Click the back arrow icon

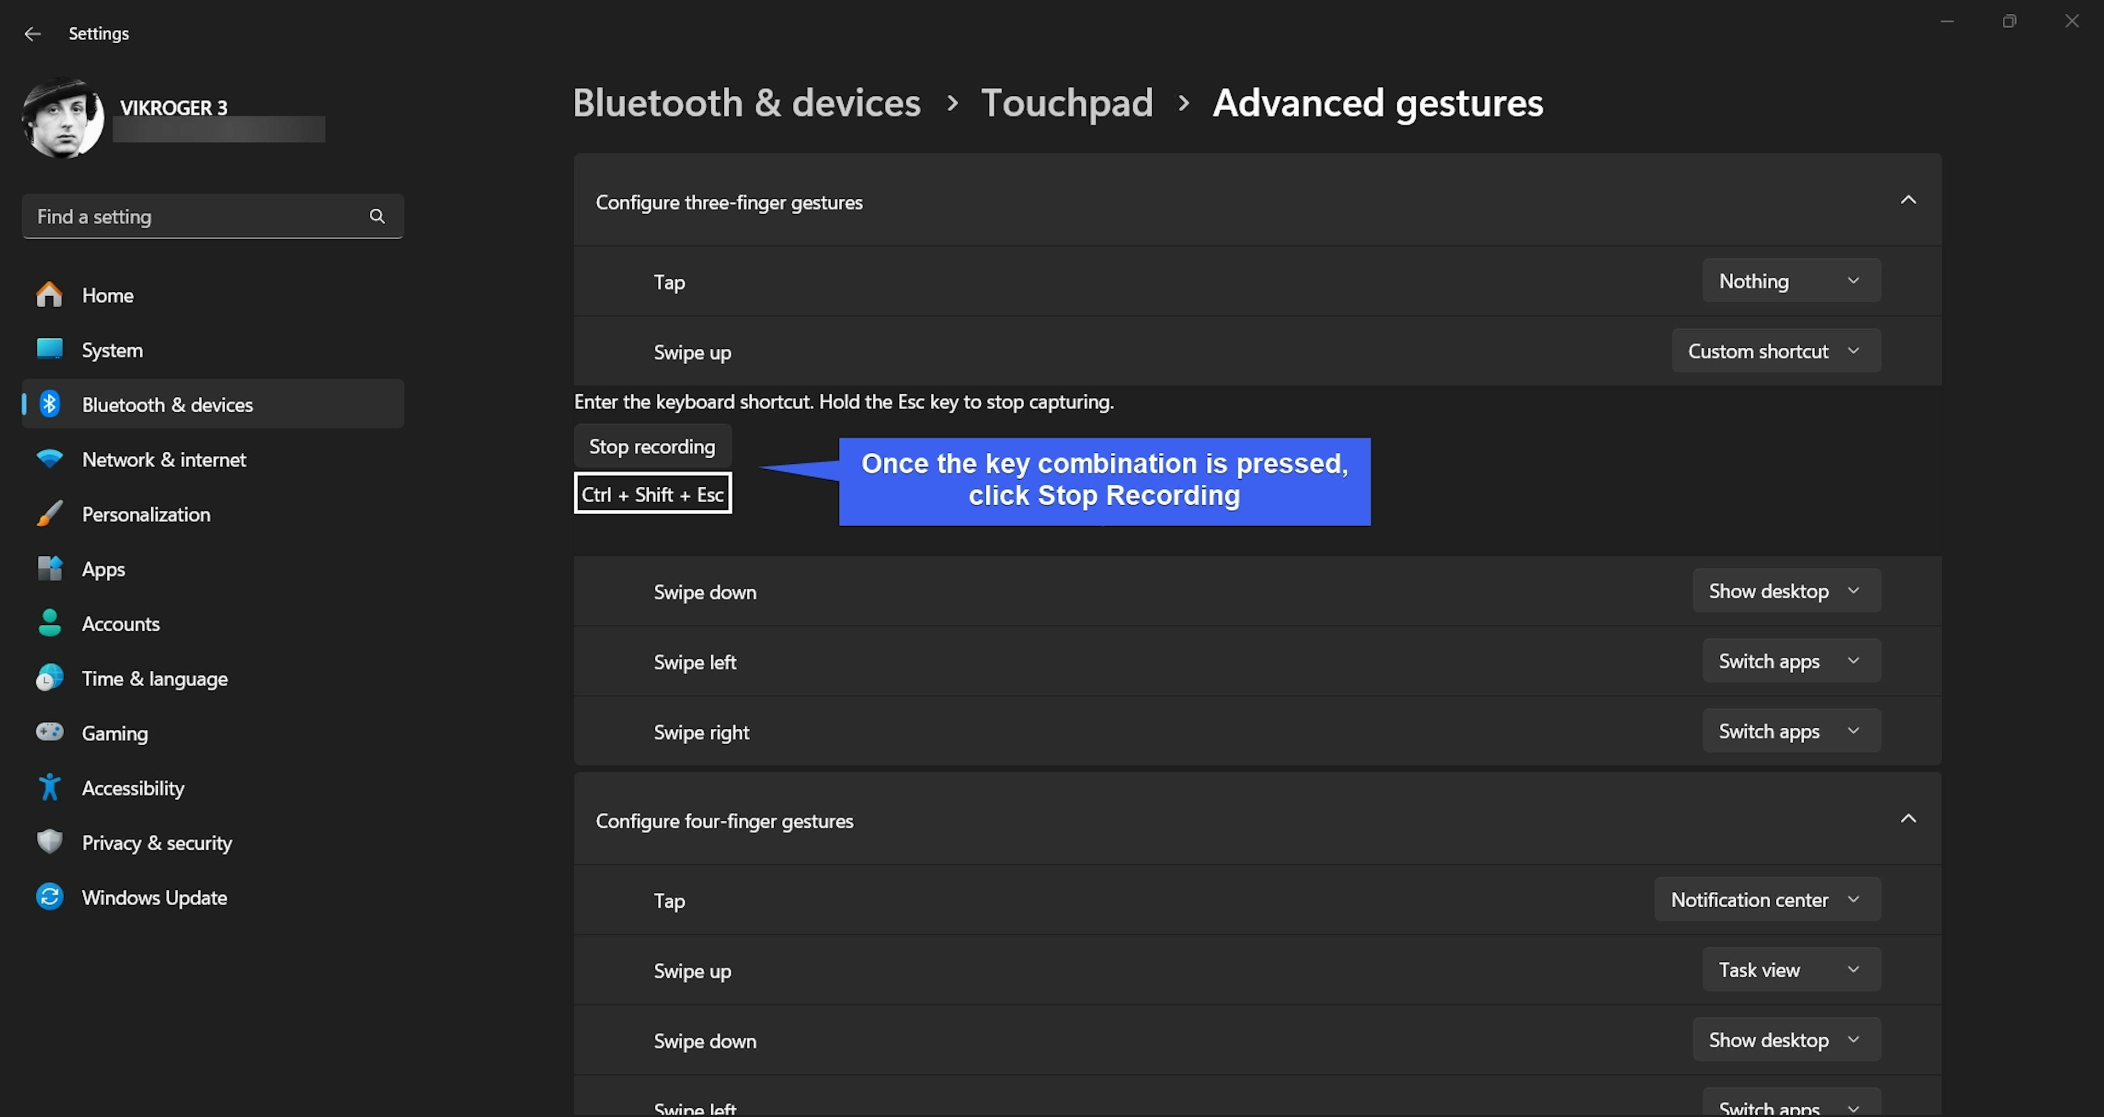(33, 33)
